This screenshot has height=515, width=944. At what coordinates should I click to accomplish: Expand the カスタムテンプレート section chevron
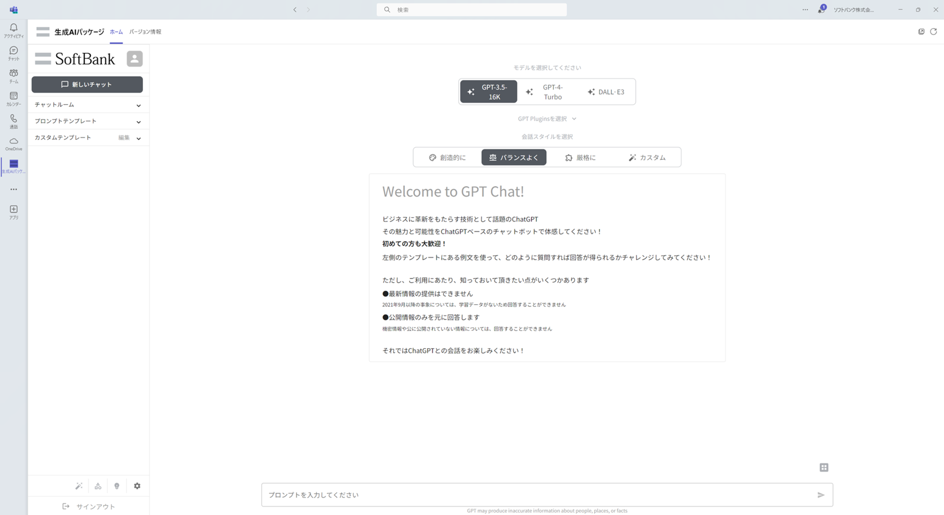pos(139,138)
